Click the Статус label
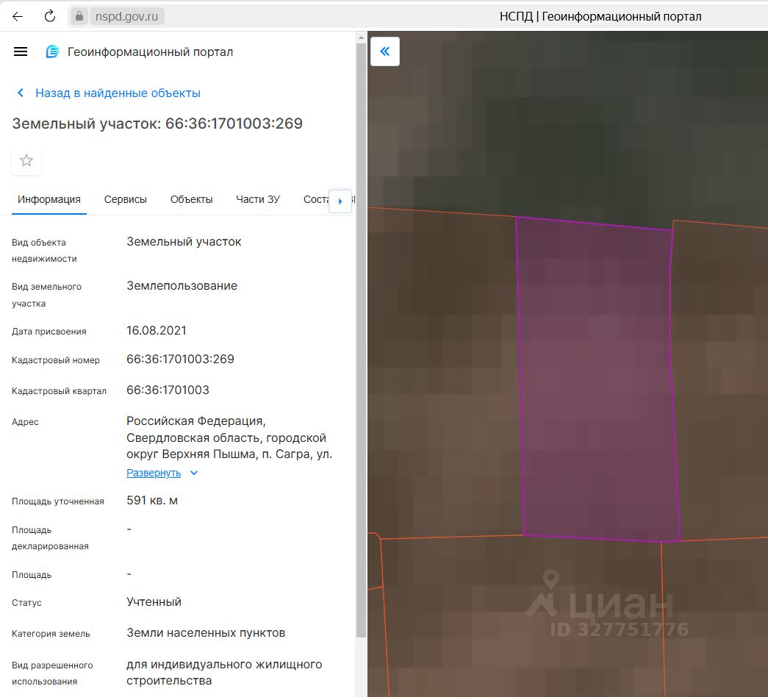Screen dimensions: 768x697 pos(26,603)
